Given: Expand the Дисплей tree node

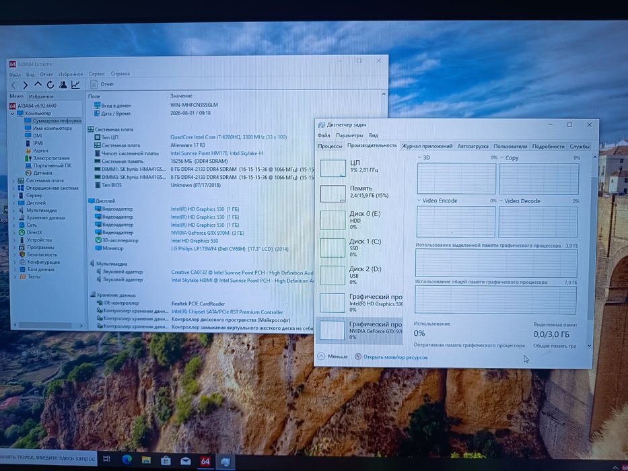Looking at the screenshot, I should (x=13, y=203).
